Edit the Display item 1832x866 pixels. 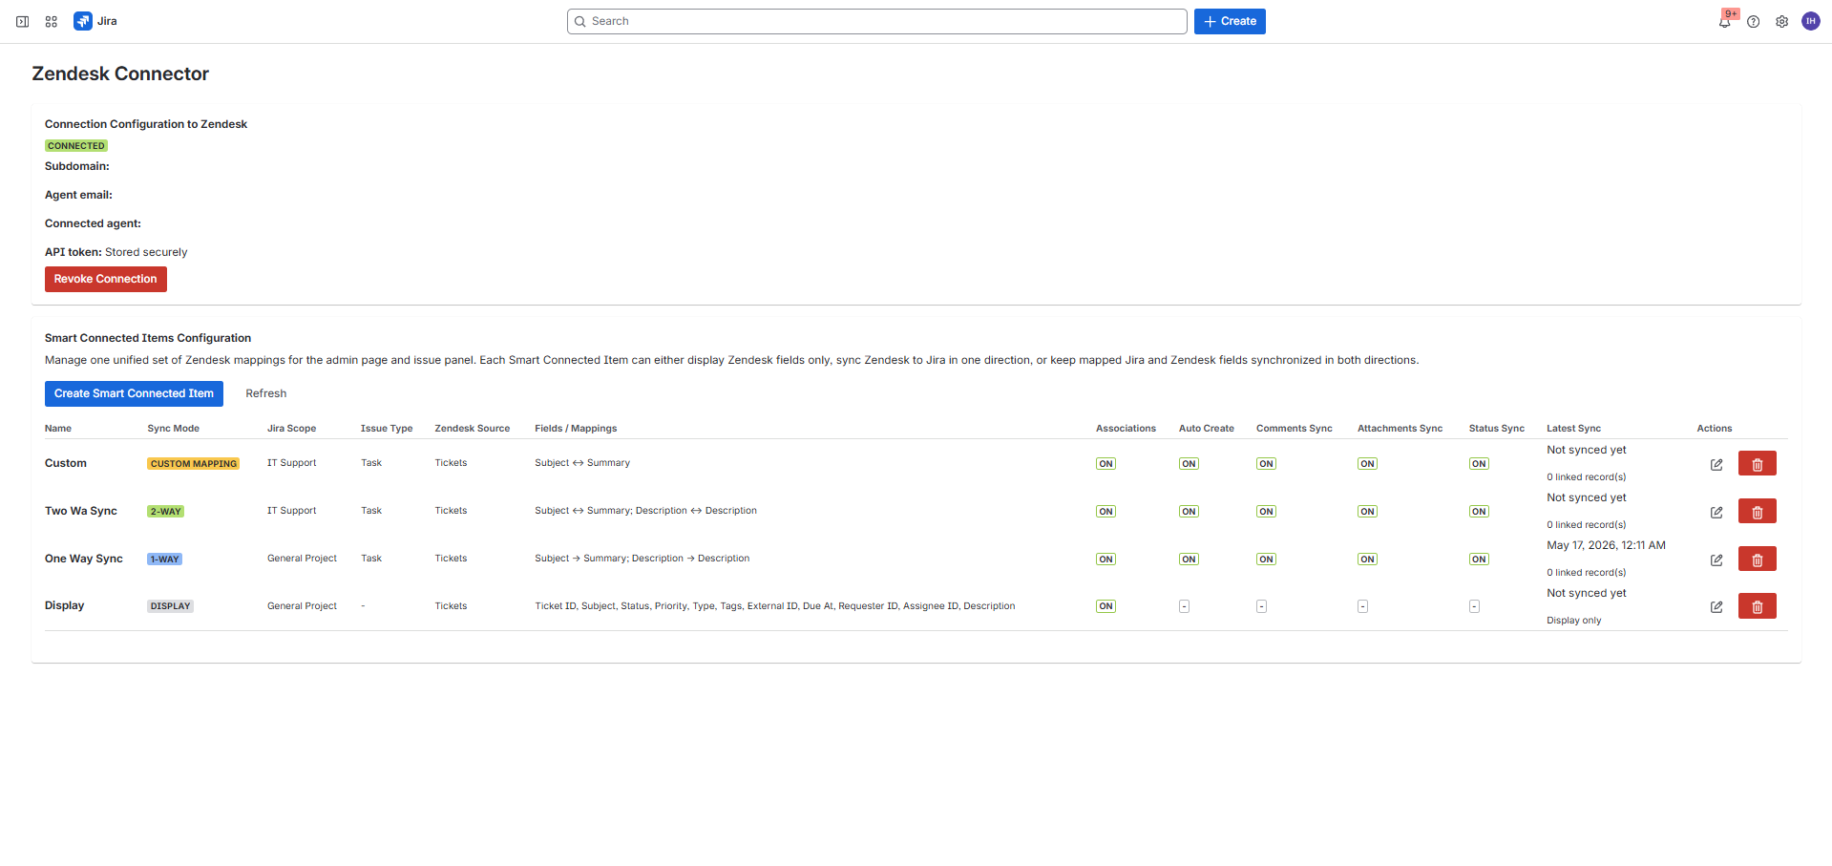click(1716, 606)
